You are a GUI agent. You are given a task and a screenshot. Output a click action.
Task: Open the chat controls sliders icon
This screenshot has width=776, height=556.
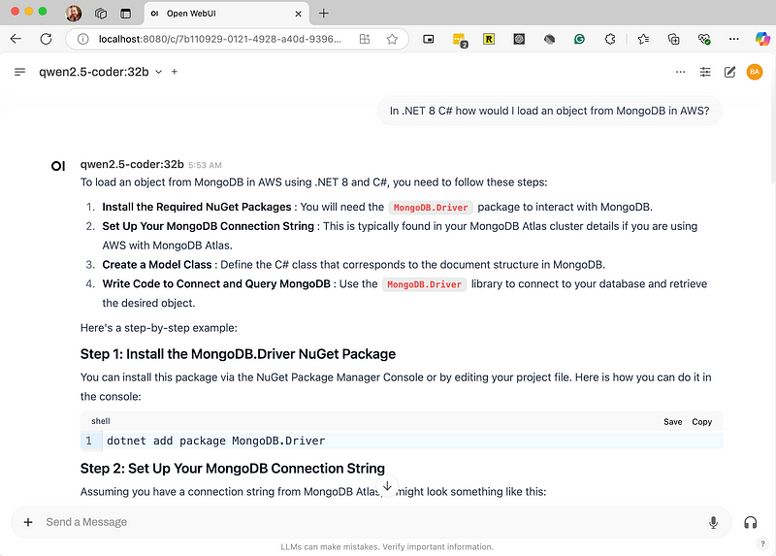click(705, 72)
